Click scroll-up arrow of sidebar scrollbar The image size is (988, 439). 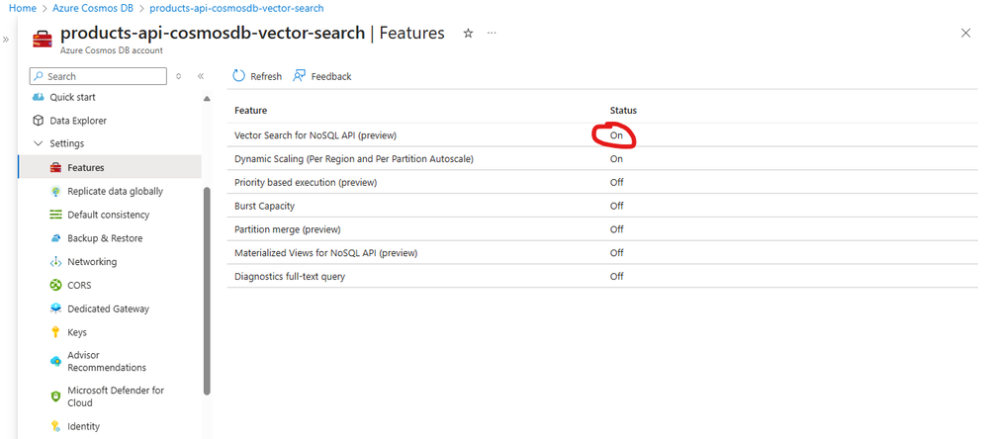207,99
